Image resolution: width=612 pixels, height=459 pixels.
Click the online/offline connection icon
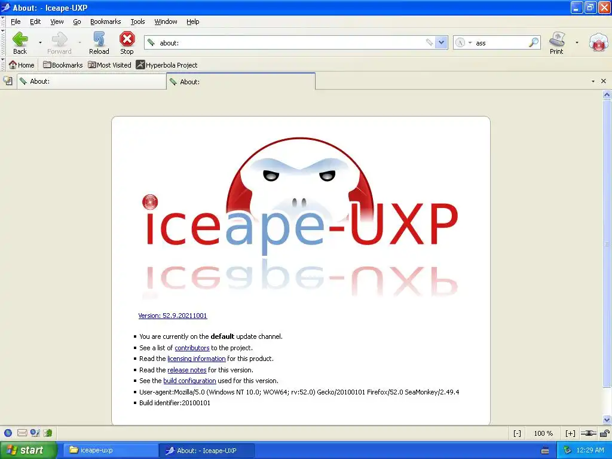[x=588, y=433]
